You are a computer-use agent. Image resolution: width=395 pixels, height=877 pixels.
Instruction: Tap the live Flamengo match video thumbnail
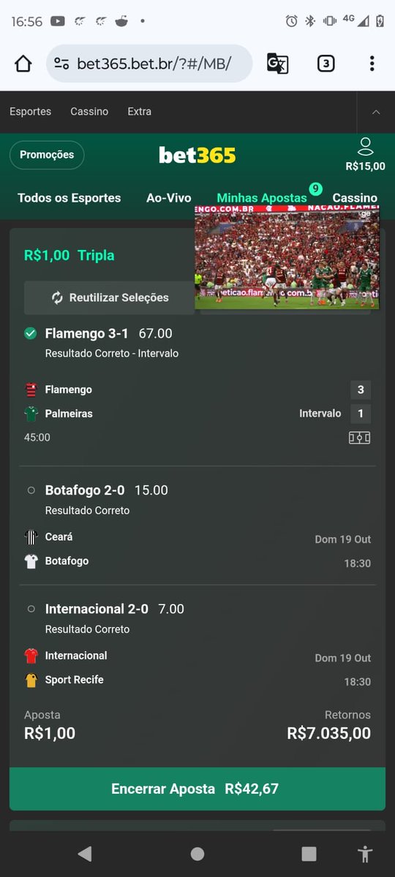click(x=287, y=257)
